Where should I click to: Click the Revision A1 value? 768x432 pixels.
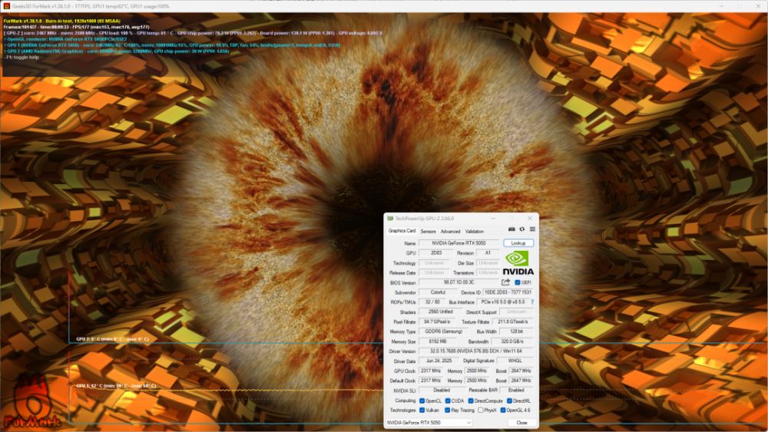coord(488,253)
